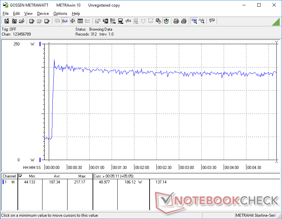Image resolution: width=282 pixels, height=219 pixels.
Task: Click the printer icon
Action: click(x=183, y=21)
